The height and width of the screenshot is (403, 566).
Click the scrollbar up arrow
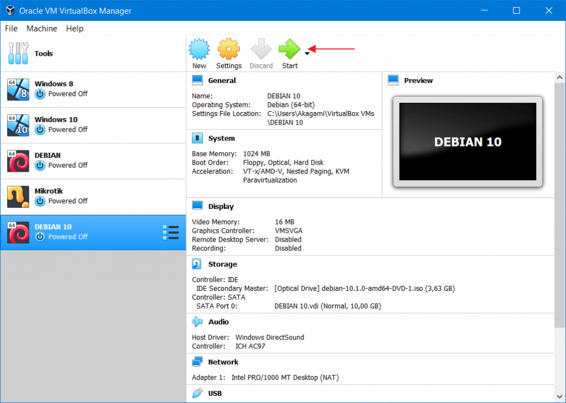[559, 77]
